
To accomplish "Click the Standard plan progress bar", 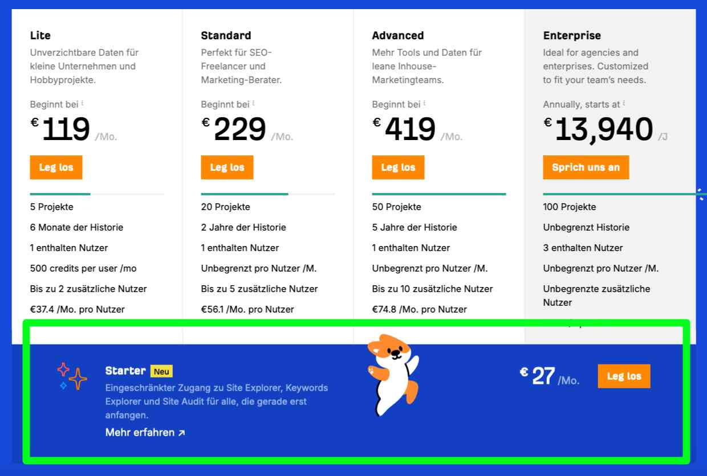I will [268, 194].
